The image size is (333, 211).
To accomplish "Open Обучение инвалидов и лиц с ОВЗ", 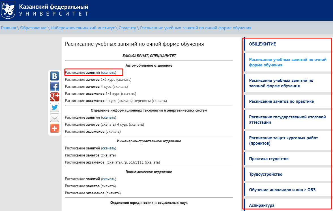I will click(282, 190).
